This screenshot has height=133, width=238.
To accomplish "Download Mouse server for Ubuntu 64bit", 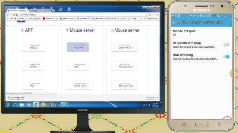I will (x=124, y=47).
